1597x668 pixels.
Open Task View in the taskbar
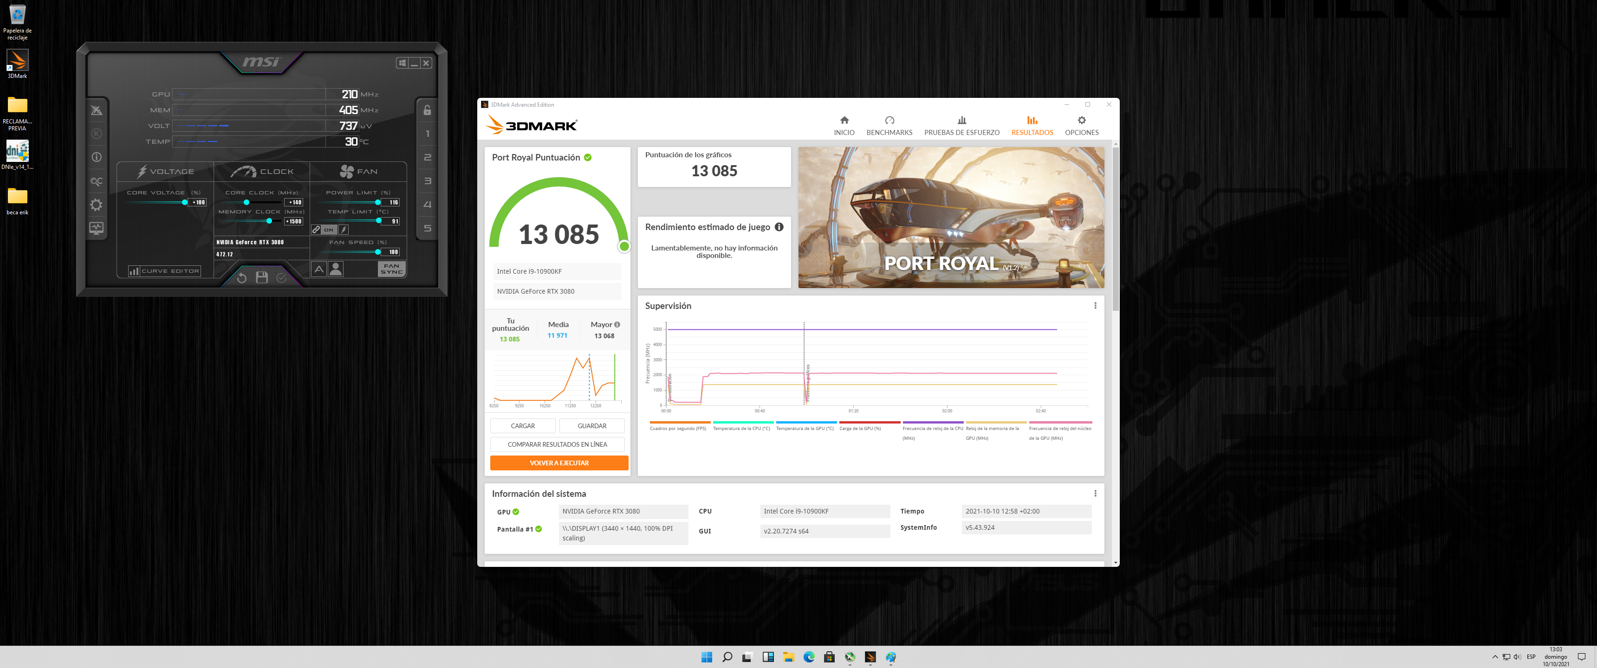(x=747, y=657)
